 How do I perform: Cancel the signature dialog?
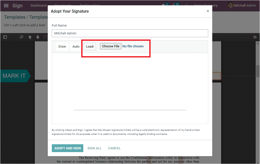115,148
